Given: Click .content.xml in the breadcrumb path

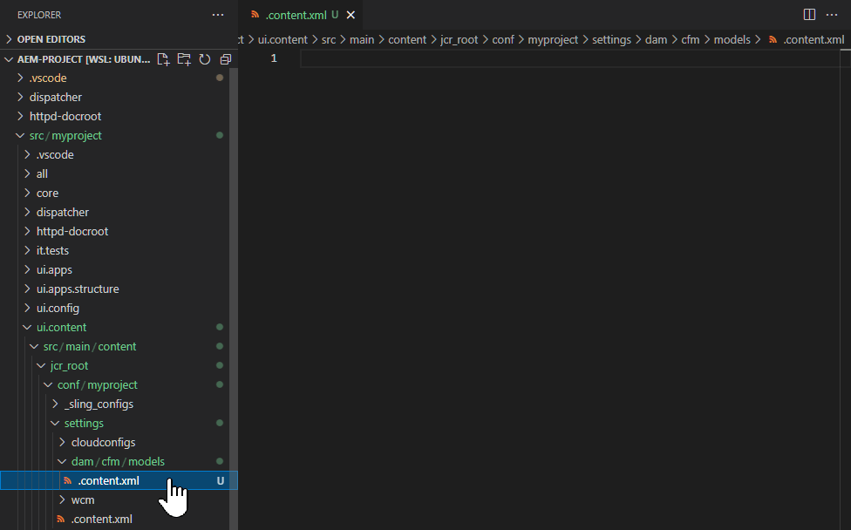Looking at the screenshot, I should point(814,39).
